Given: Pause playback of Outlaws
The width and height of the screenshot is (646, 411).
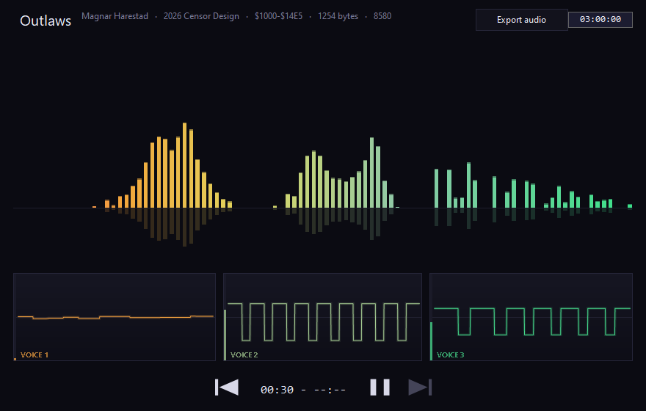Looking at the screenshot, I should 380,388.
